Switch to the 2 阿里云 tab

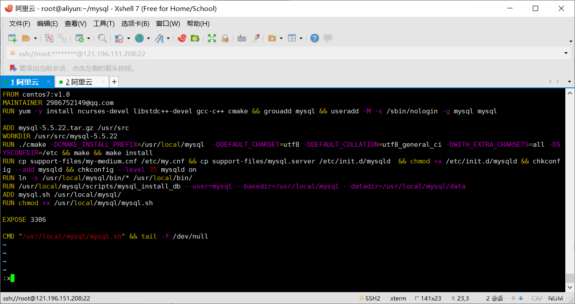(82, 82)
